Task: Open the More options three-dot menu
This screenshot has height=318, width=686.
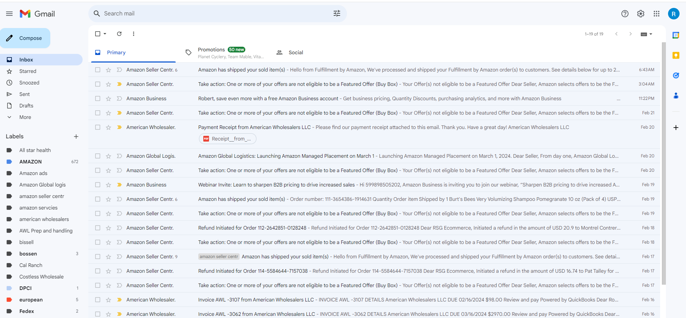Action: tap(134, 34)
